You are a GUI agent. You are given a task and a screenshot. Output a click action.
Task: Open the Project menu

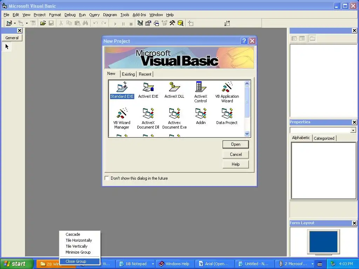pos(40,15)
